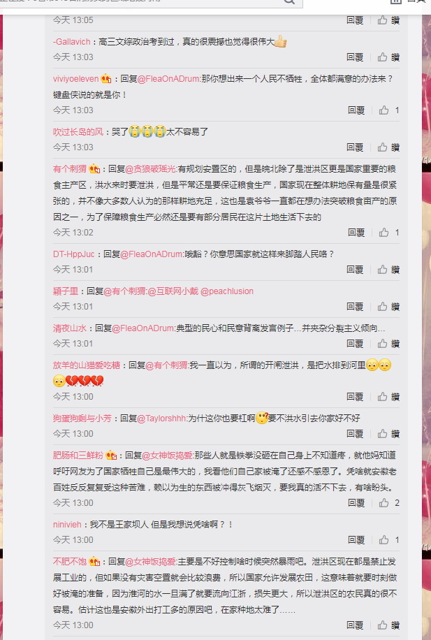This screenshot has height=640, width=431.
Task: Click the membership badge beside viviyoeleven
Action: [x=105, y=78]
